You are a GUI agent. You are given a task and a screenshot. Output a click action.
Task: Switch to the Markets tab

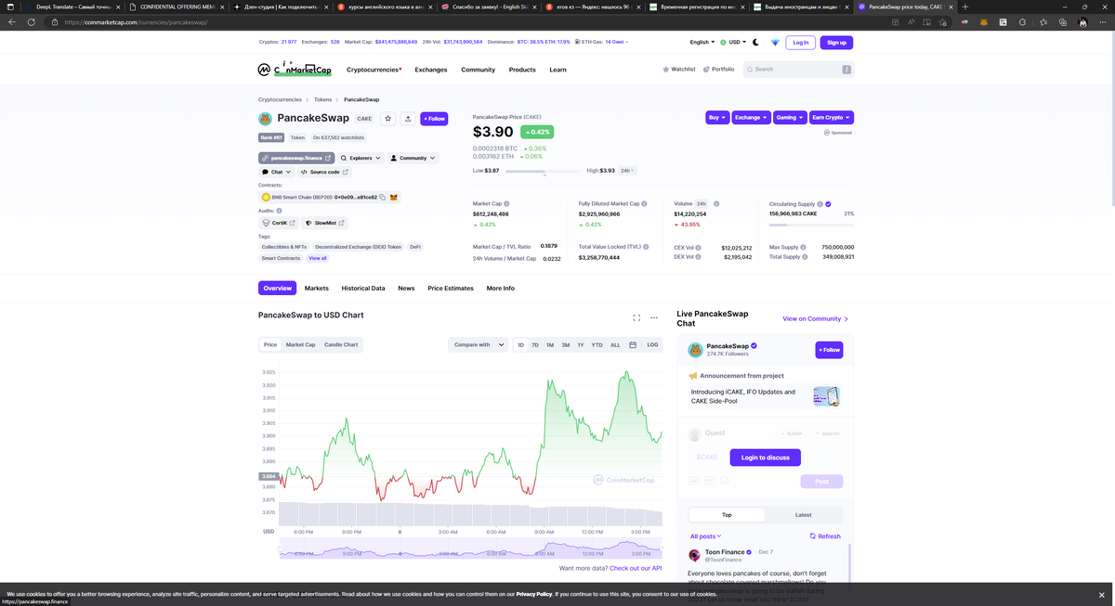tap(317, 289)
